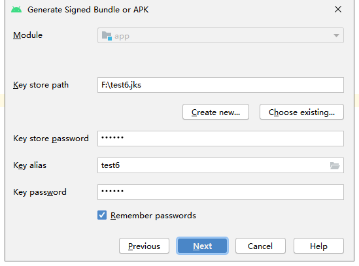Click the Android logo in title bar
This screenshot has width=359, height=266.
coord(16,10)
